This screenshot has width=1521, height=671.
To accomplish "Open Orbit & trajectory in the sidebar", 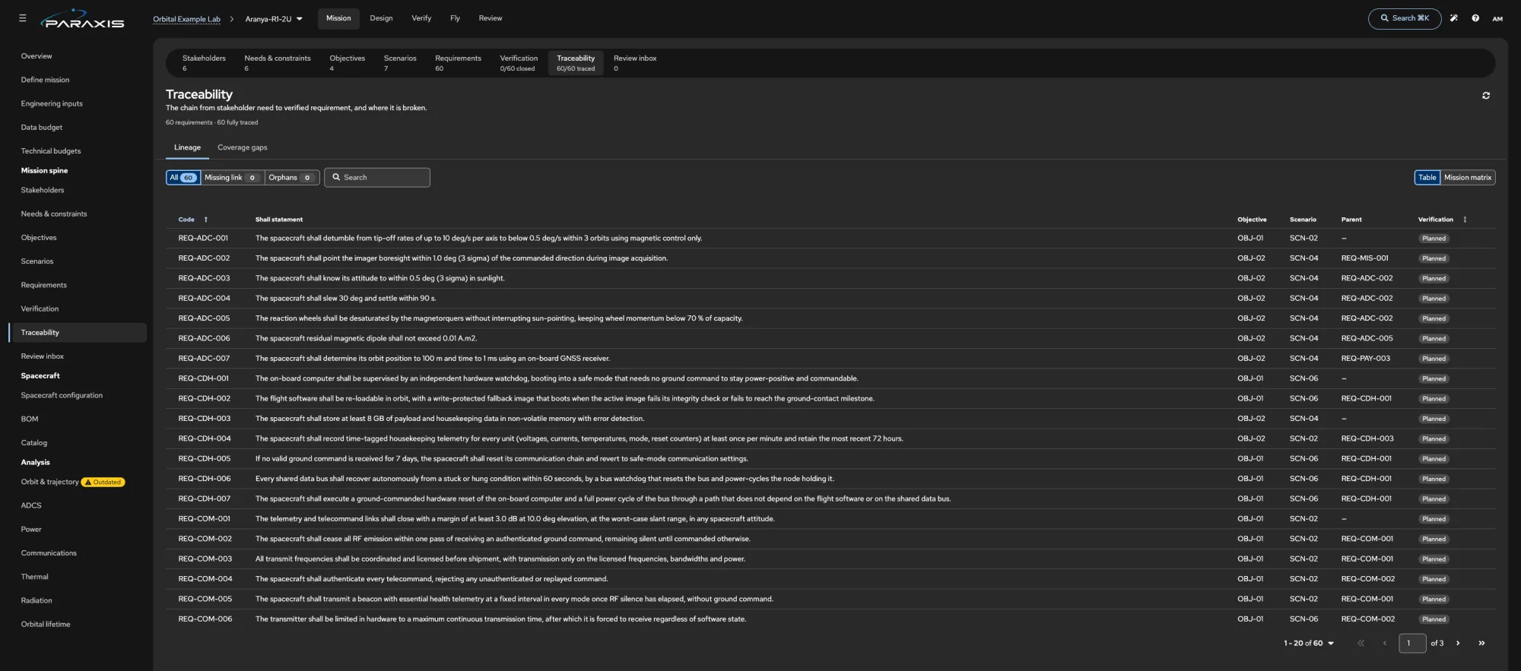I will 49,482.
